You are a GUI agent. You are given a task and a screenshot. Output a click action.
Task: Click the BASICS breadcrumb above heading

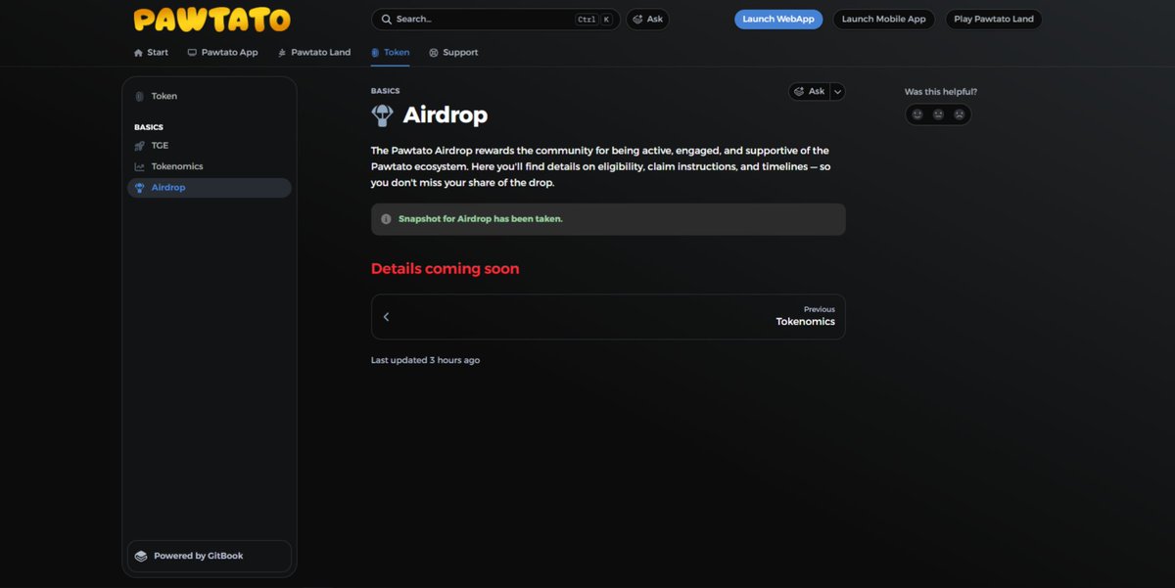pos(385,91)
